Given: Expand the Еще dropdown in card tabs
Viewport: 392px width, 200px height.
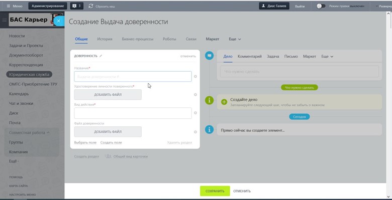Looking at the screenshot, I should click(x=235, y=39).
